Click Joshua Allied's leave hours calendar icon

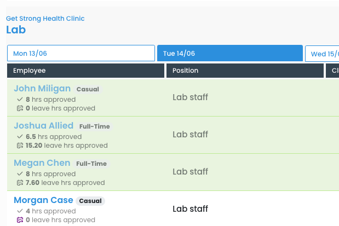click(x=20, y=146)
